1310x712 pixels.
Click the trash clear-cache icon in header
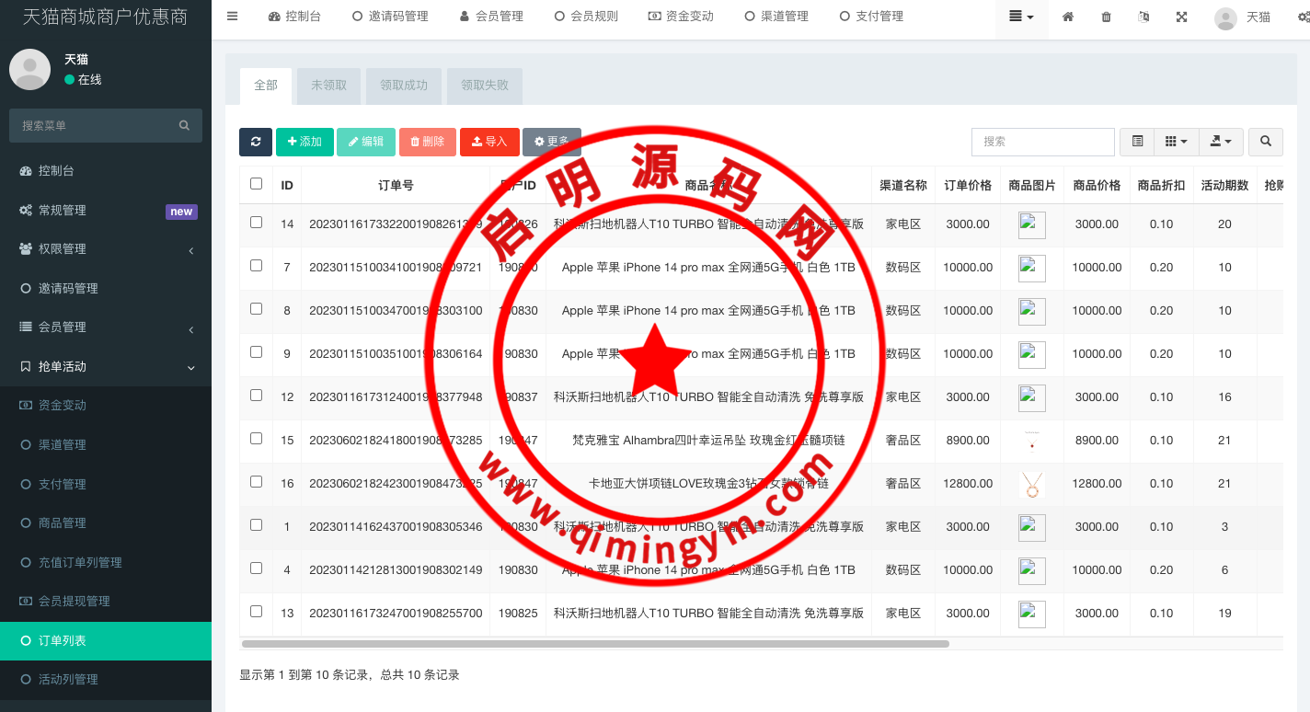tap(1106, 17)
